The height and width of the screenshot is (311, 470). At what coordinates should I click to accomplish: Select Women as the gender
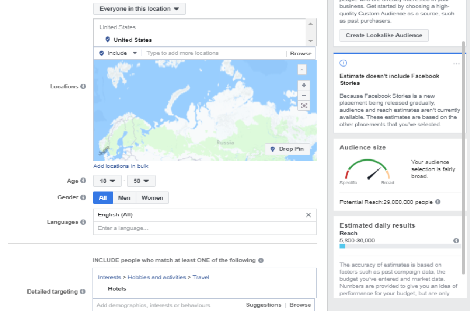pyautogui.click(x=152, y=197)
